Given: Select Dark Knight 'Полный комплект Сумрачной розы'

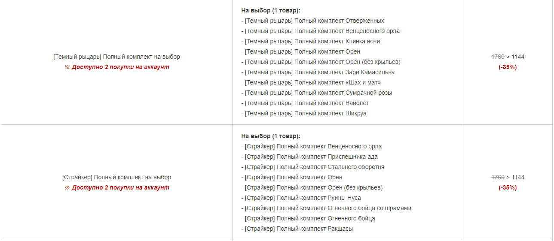Looking at the screenshot, I should pyautogui.click(x=316, y=93).
